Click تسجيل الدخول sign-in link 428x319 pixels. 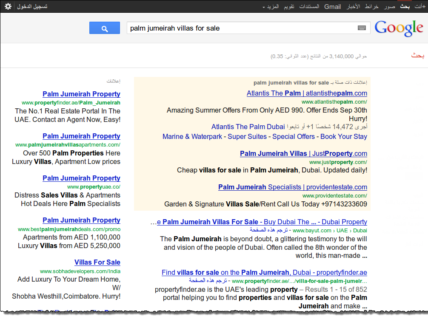32,6
